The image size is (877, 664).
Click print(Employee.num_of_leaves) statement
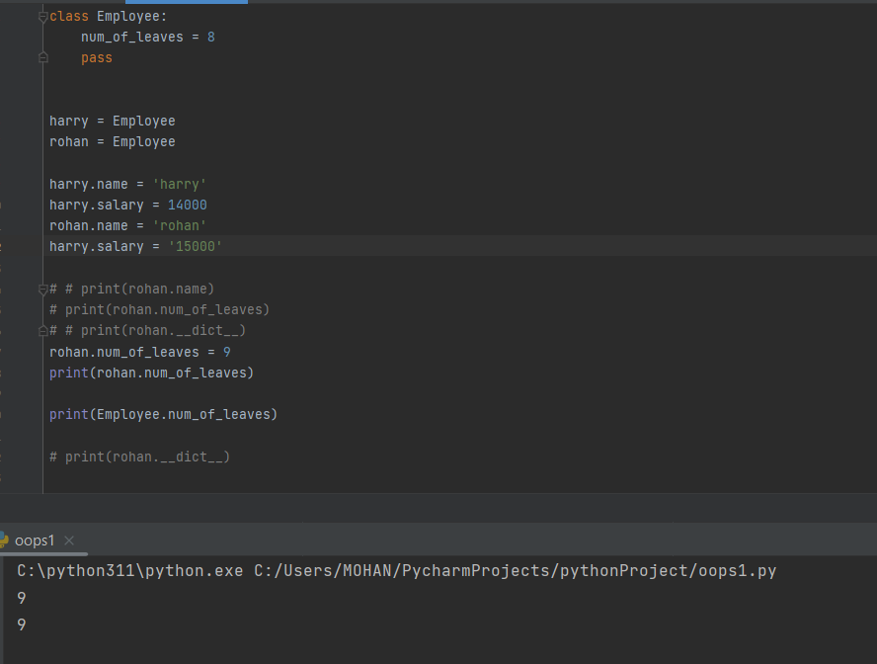[163, 415]
